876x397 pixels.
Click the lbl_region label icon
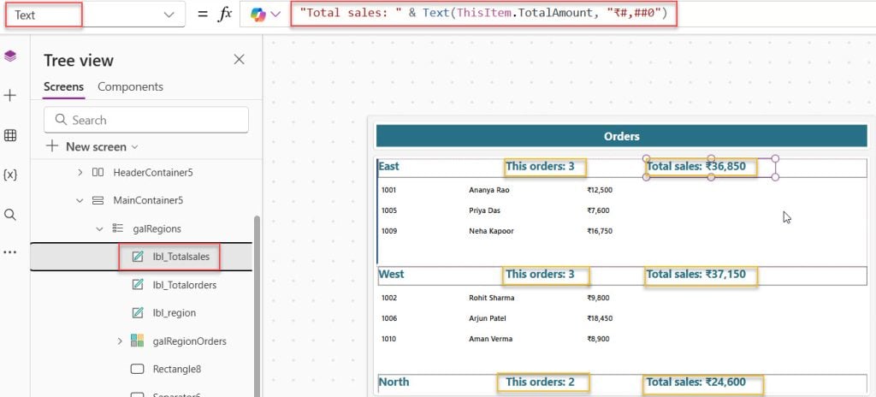coord(138,312)
